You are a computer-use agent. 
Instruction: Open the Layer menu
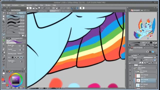tap(22, 5)
